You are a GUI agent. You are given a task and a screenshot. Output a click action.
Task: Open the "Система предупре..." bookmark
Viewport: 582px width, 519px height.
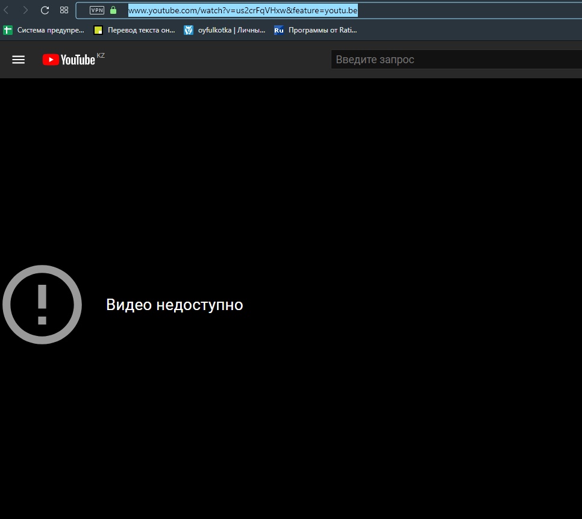click(x=51, y=30)
